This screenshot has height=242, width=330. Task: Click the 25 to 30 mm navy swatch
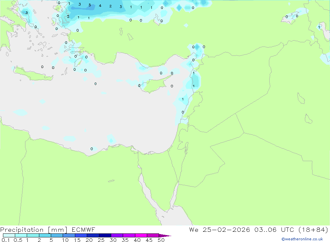tap(105, 235)
